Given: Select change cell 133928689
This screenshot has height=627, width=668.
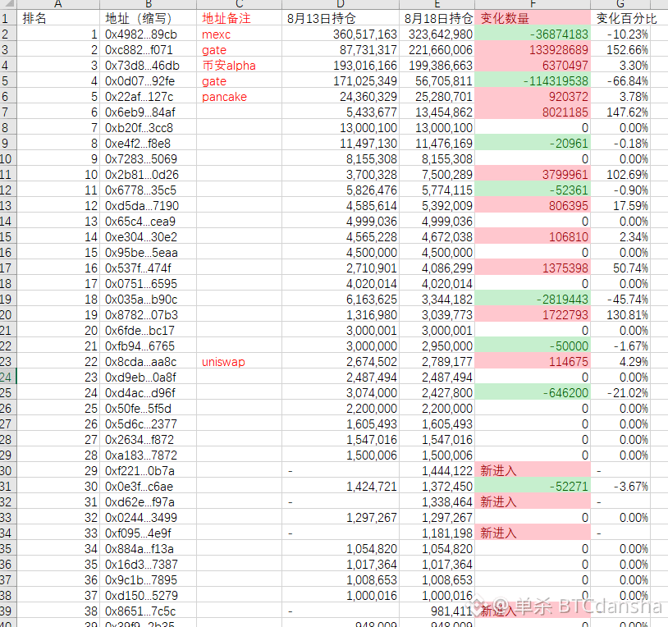Looking at the screenshot, I should (533, 50).
